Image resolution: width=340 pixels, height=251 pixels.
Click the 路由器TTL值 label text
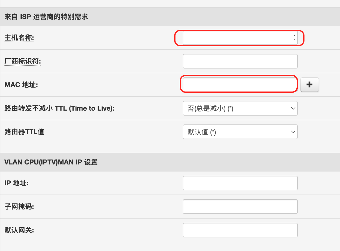(24, 132)
